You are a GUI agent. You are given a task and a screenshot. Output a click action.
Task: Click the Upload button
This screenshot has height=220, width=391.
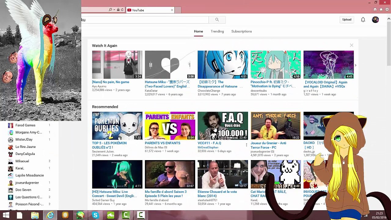(347, 20)
